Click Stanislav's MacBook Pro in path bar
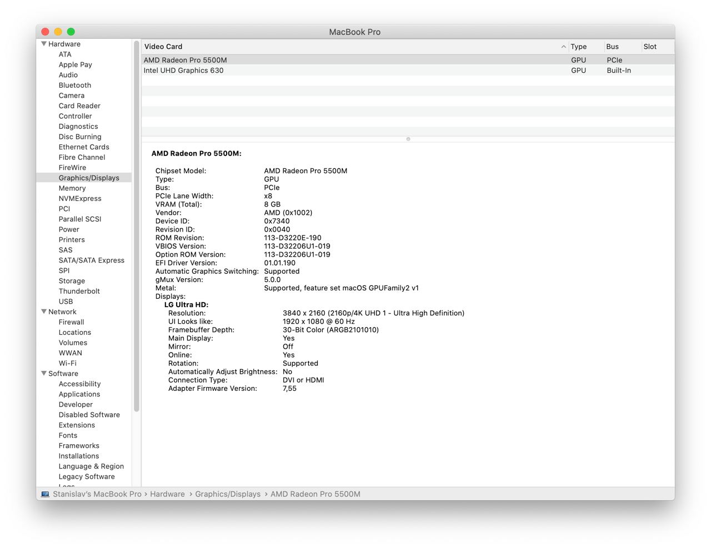The image size is (711, 548). 97,494
